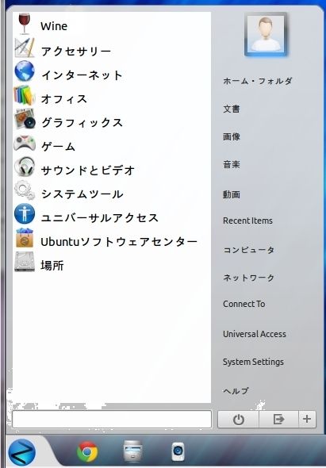Open 画像 folder link
Viewport: 326px width, 468px height.
pyautogui.click(x=232, y=136)
